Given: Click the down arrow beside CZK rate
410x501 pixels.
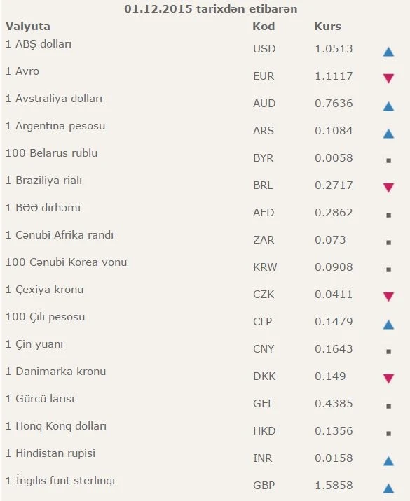Looking at the screenshot, I should tap(388, 297).
